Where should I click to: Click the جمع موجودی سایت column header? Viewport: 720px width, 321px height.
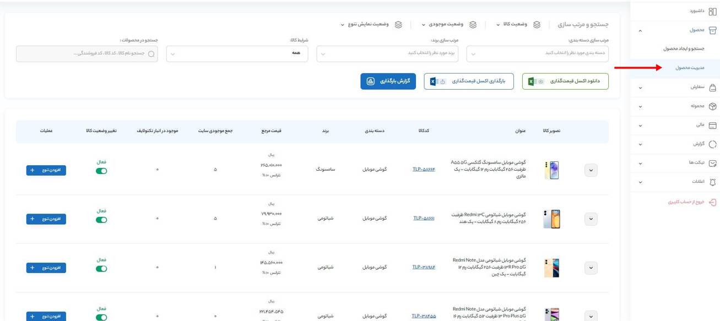pos(215,131)
